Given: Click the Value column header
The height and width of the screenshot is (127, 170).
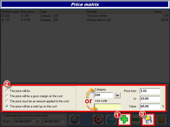Looking at the screenshot, I should [161, 12].
